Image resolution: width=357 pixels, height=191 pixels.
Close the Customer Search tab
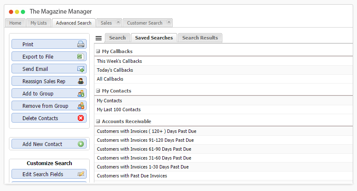[169, 22]
